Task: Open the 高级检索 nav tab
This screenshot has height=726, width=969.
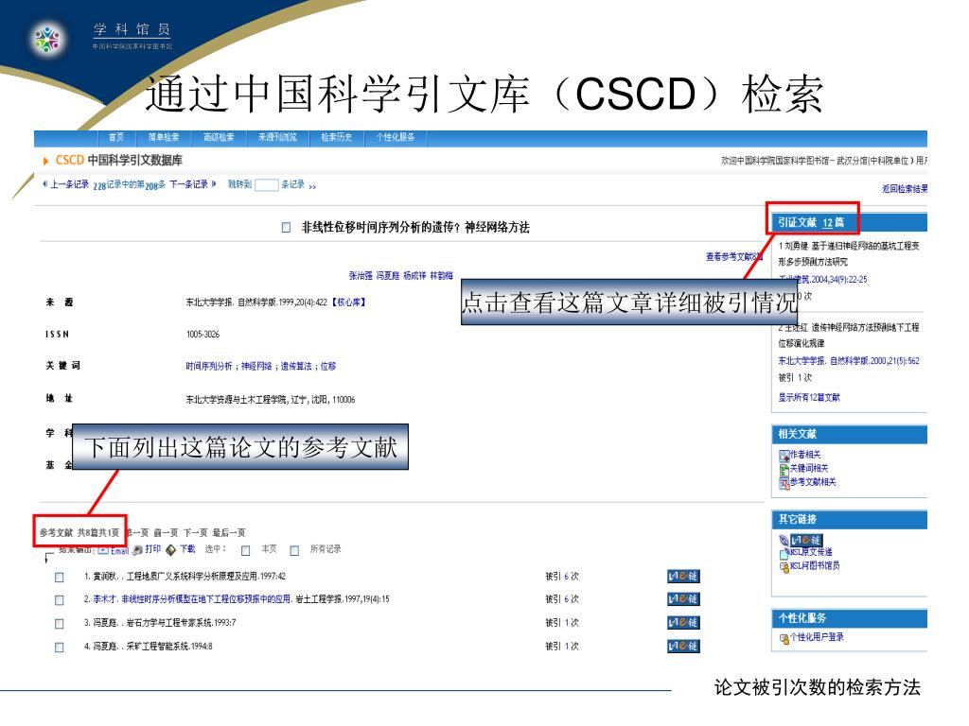Action: [x=219, y=137]
